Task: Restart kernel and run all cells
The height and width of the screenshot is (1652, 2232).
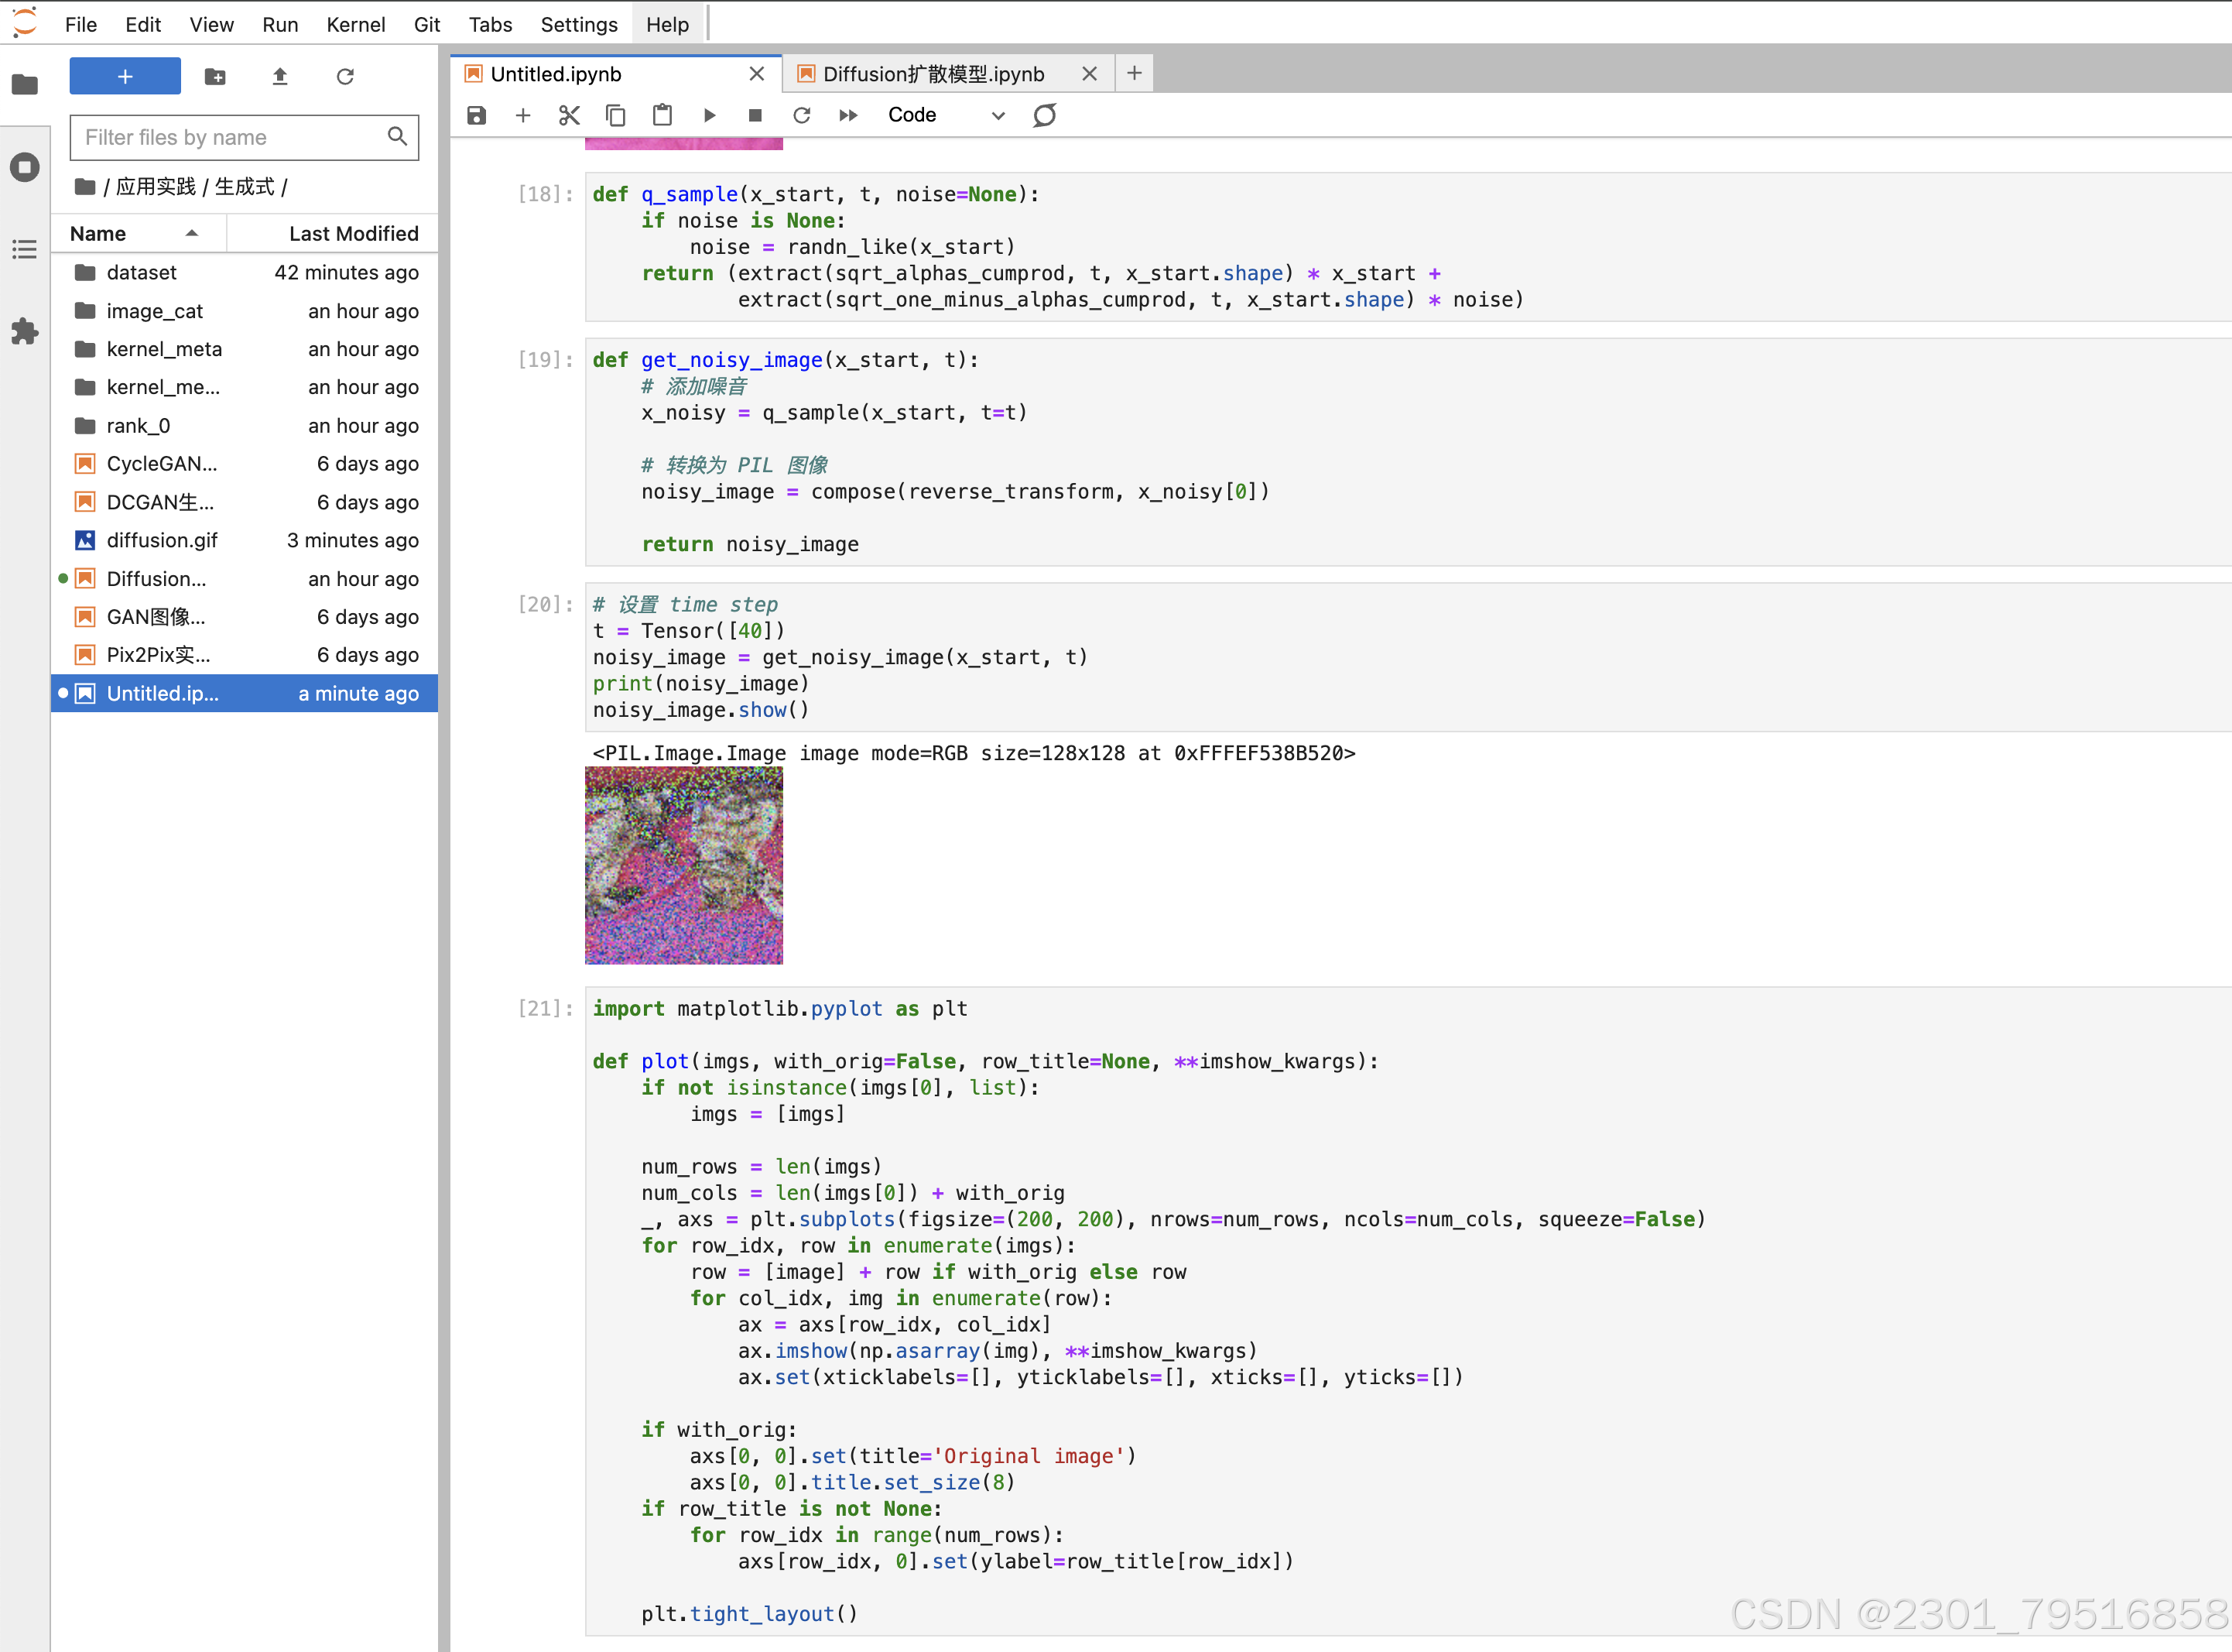Action: 847,115
